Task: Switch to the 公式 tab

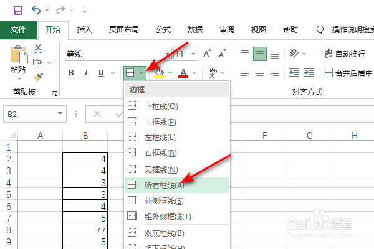Action: pyautogui.click(x=163, y=30)
